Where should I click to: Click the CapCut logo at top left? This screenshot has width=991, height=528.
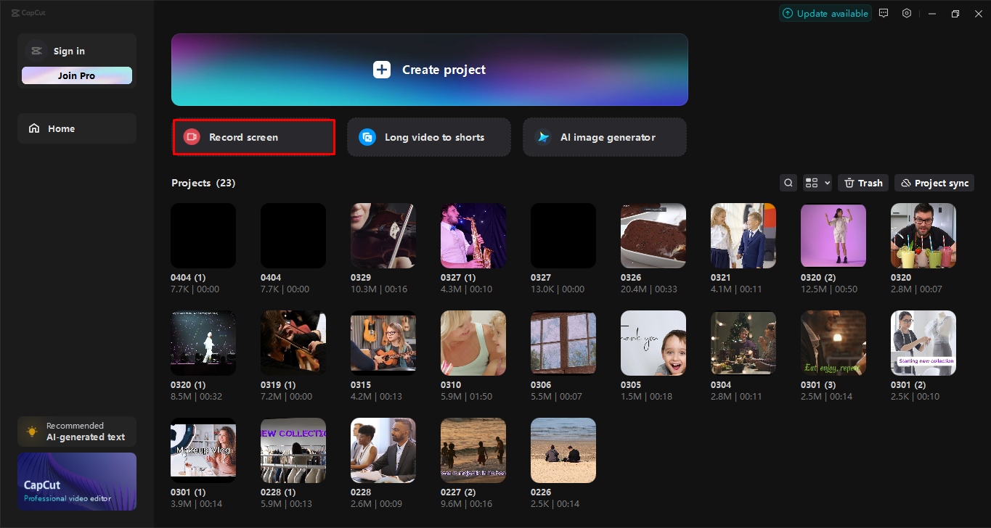tap(28, 12)
